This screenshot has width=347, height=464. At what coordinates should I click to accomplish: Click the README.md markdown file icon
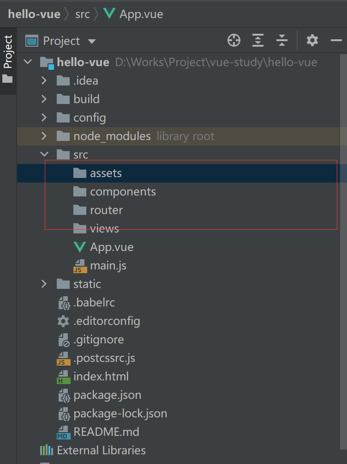click(x=63, y=432)
